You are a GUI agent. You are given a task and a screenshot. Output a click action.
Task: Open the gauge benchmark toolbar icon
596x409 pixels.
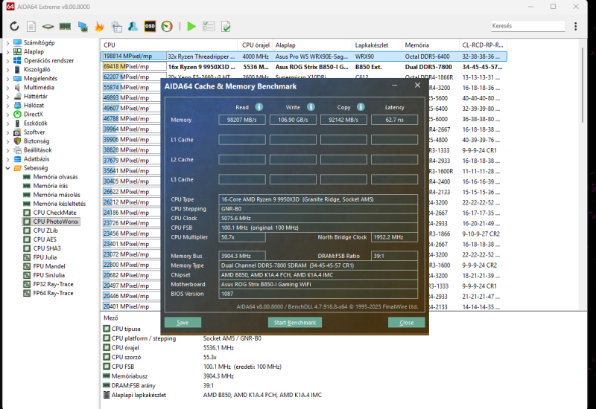(x=167, y=26)
